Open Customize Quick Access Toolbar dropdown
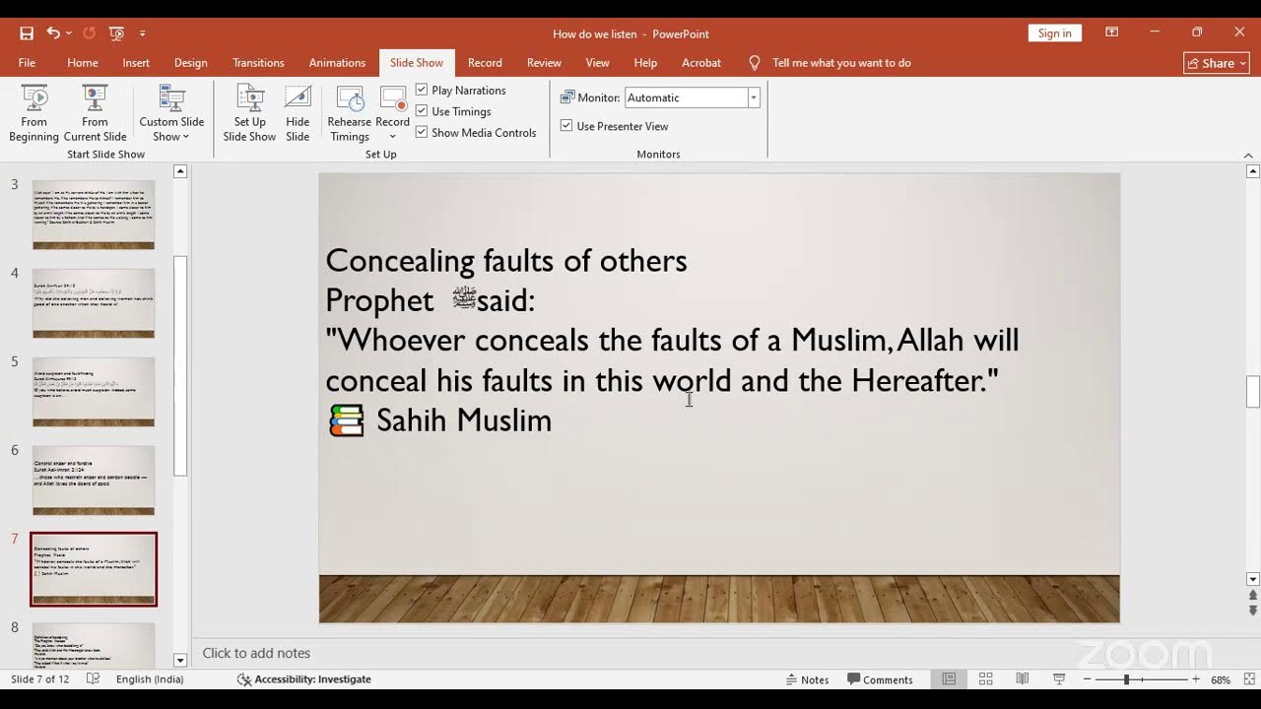This screenshot has height=709, width=1261. coord(143,33)
